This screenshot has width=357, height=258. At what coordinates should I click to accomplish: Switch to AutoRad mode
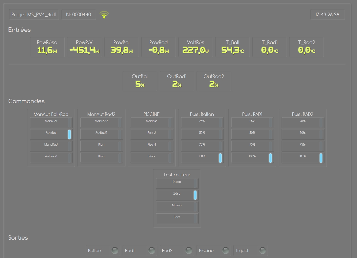tap(51, 158)
